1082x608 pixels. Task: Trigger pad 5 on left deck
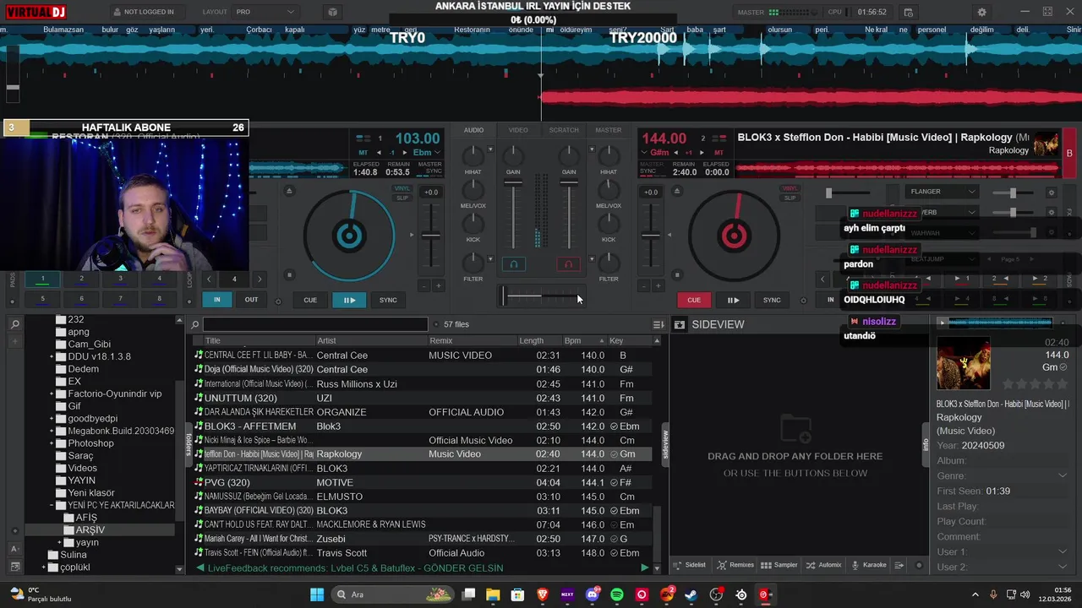[x=43, y=298]
